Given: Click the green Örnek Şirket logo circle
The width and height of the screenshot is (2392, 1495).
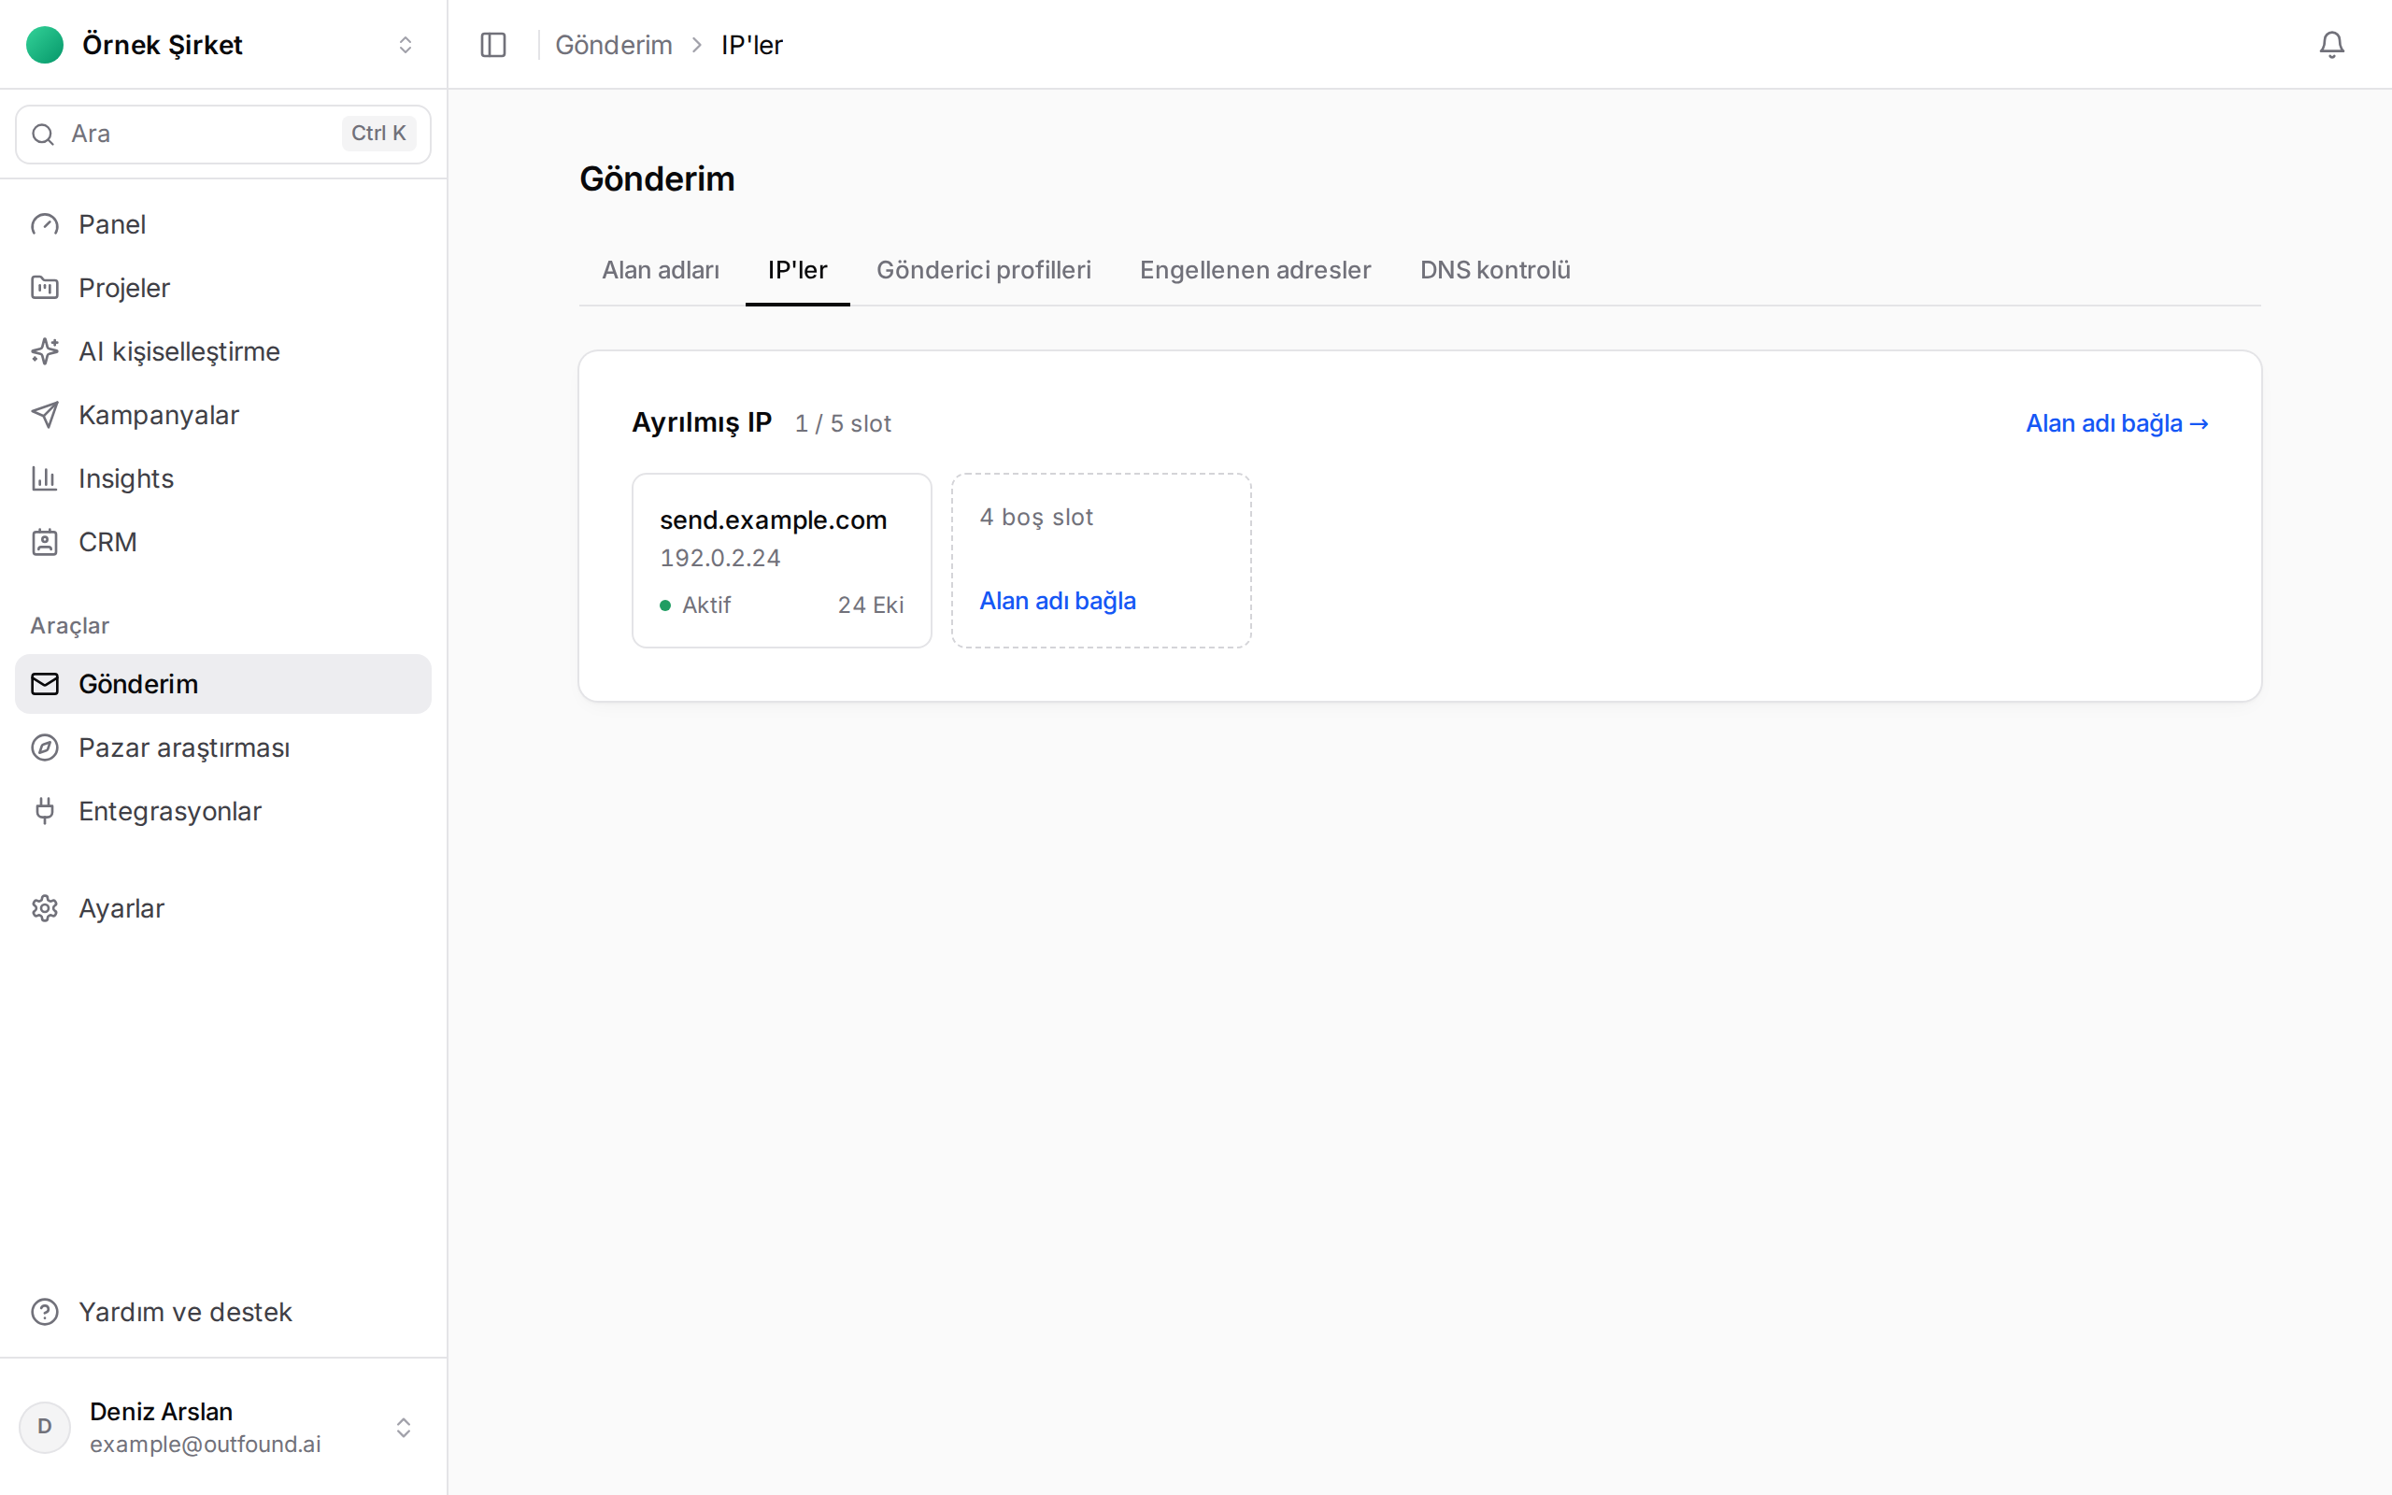Looking at the screenshot, I should (x=45, y=45).
